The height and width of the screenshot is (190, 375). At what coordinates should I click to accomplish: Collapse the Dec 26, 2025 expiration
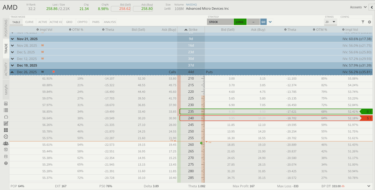point(12,72)
